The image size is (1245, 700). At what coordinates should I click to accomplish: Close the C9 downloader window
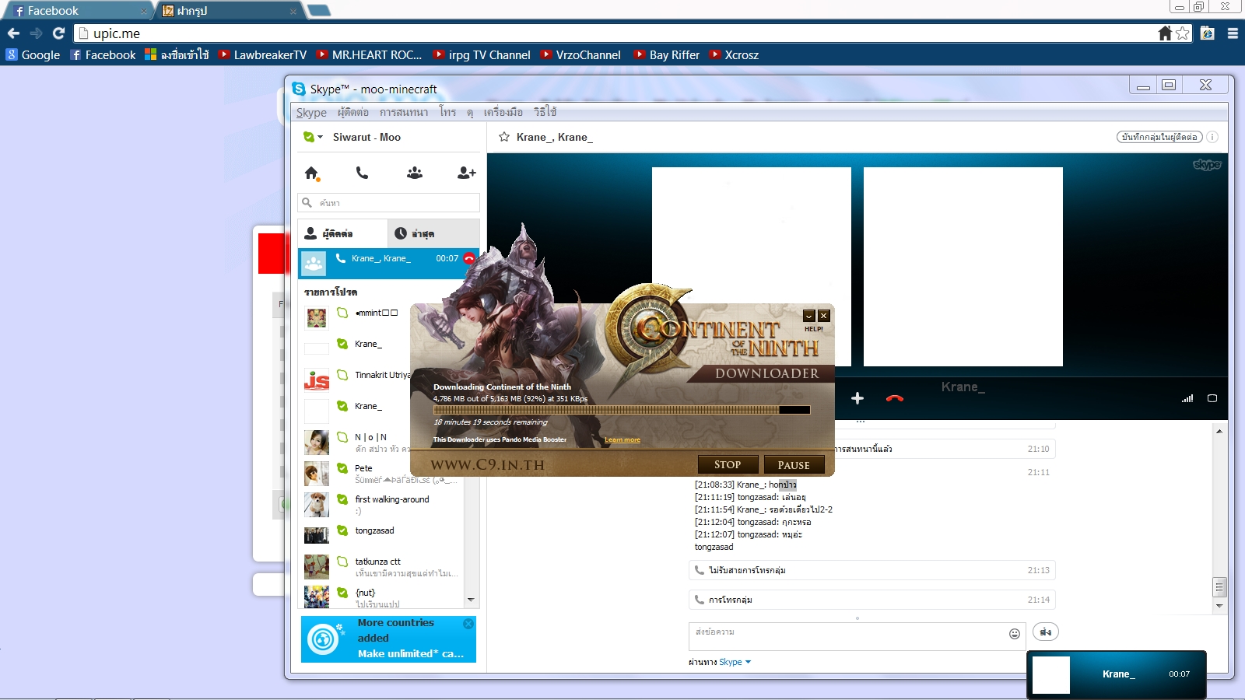point(823,316)
